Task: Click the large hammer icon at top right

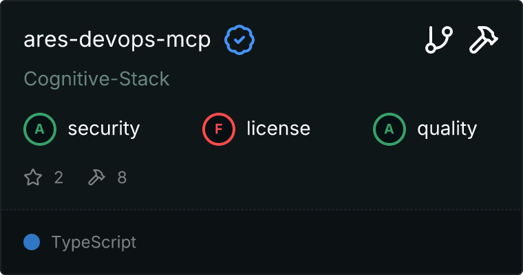Action: (x=484, y=41)
